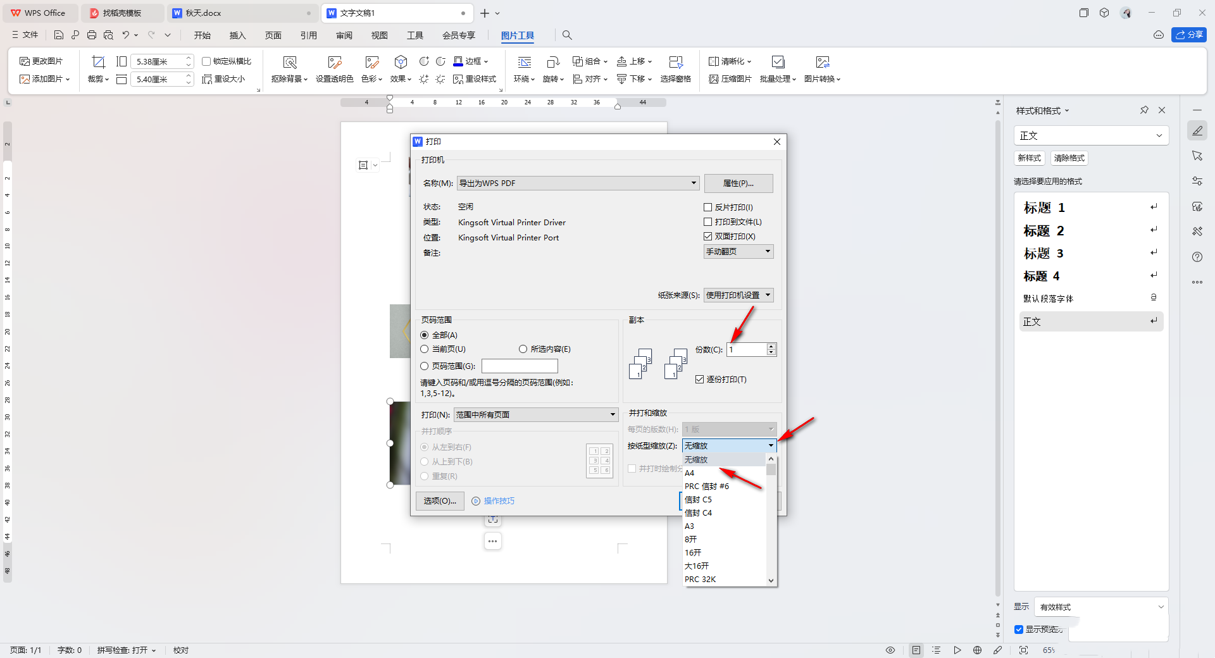Enable 打印到文件 checkbox
This screenshot has height=658, width=1215.
708,222
